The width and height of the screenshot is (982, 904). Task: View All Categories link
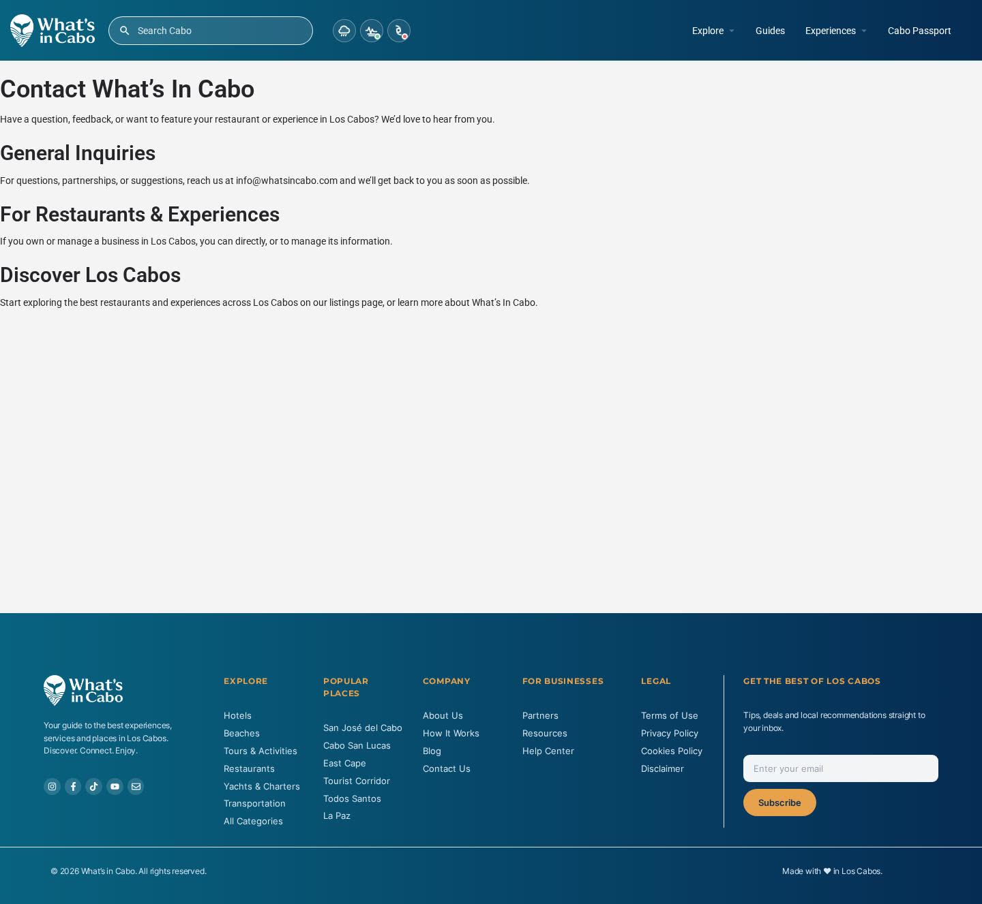pyautogui.click(x=253, y=821)
